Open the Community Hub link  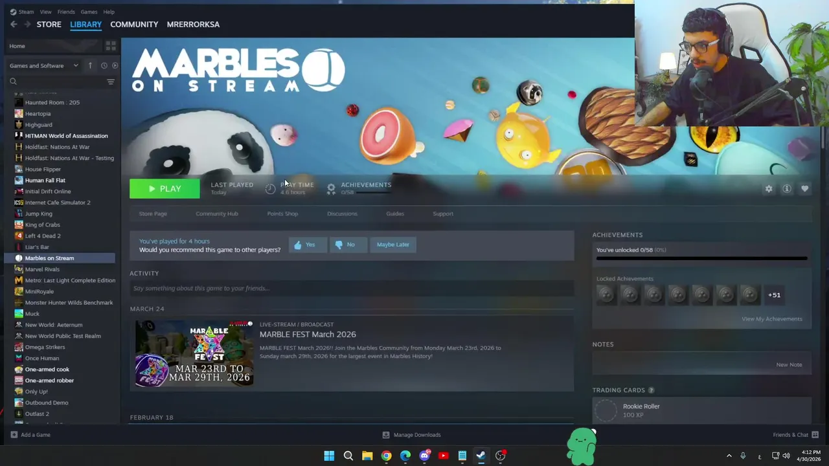pyautogui.click(x=217, y=214)
